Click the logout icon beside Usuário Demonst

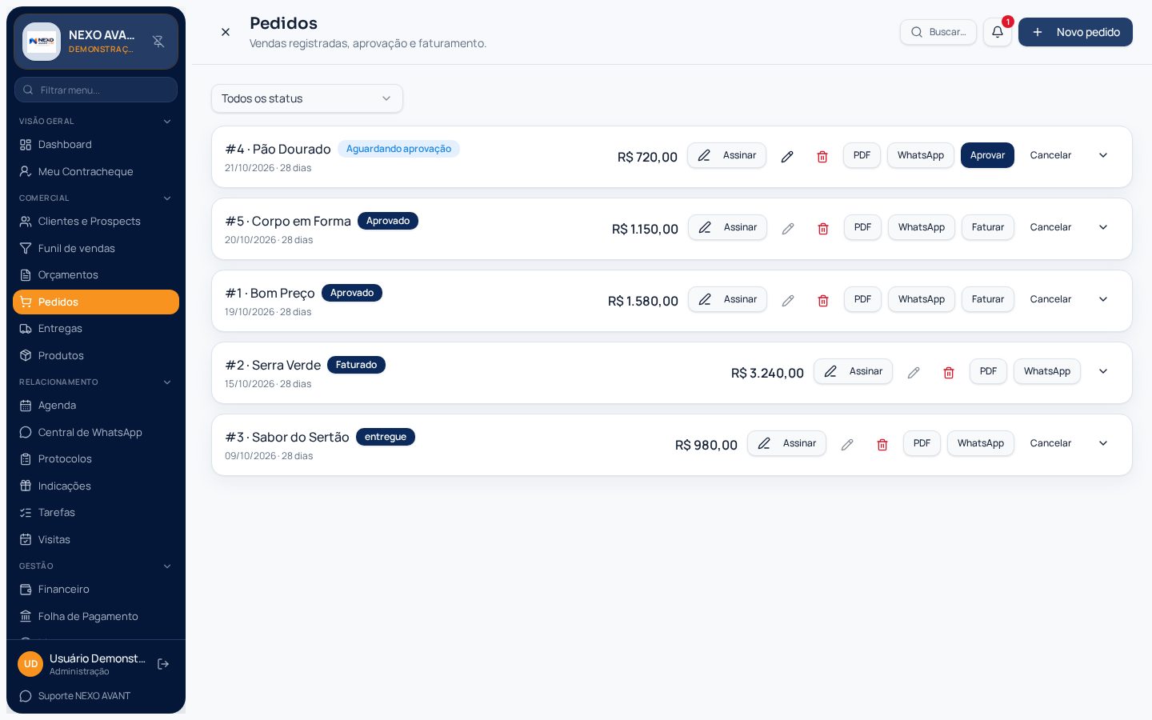click(163, 664)
